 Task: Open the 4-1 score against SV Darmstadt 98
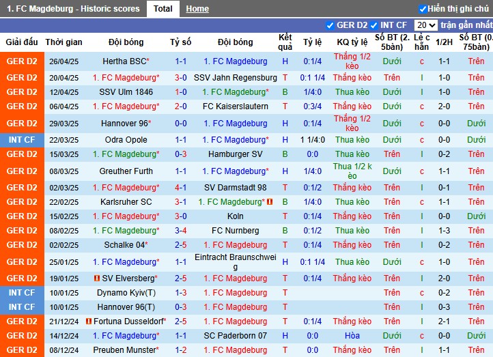(180, 188)
